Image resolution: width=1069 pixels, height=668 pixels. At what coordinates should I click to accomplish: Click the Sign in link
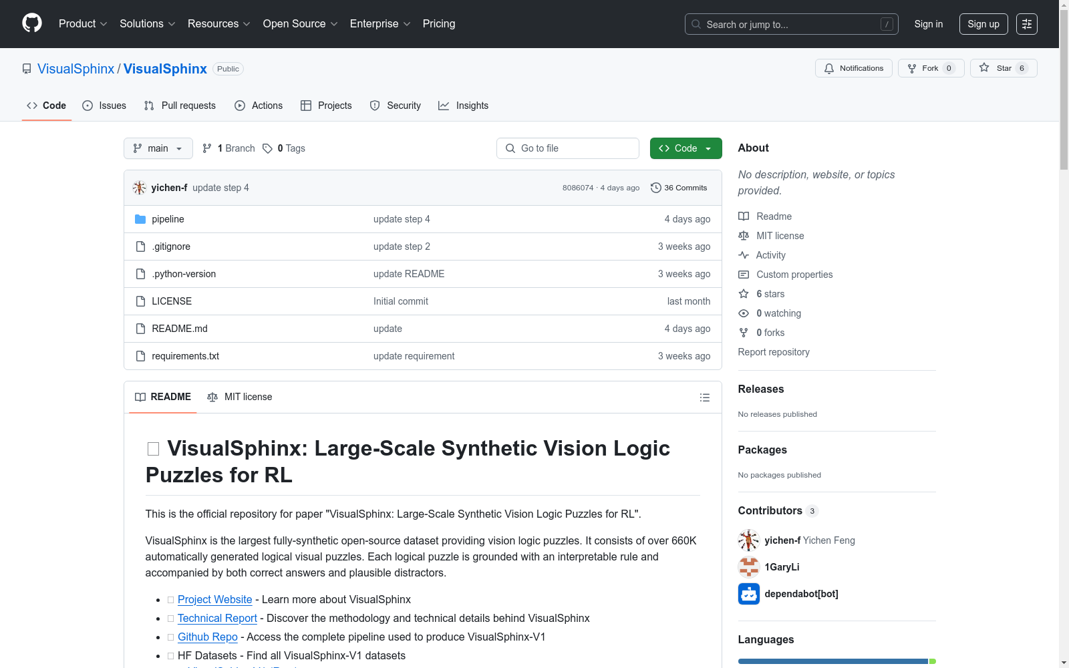click(x=929, y=24)
